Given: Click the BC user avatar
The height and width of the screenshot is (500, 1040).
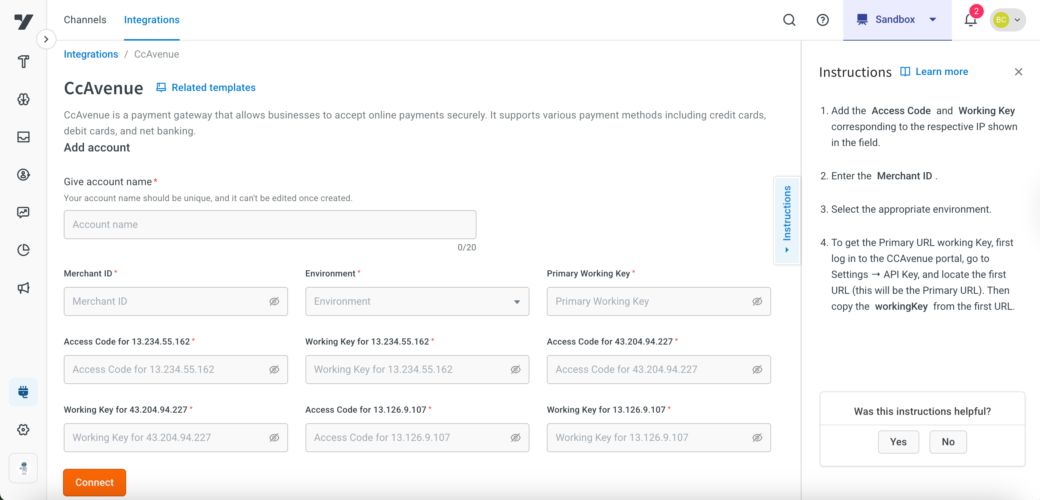Looking at the screenshot, I should (1001, 20).
